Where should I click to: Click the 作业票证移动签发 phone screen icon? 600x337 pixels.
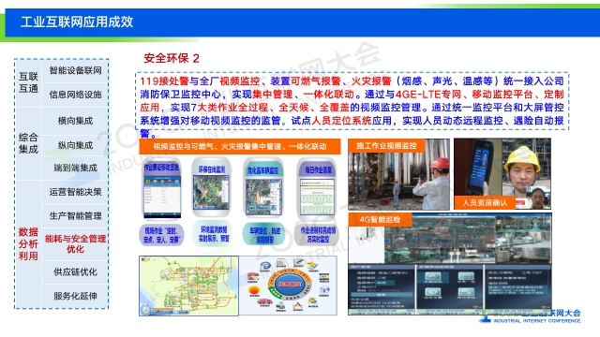pyautogui.click(x=161, y=189)
